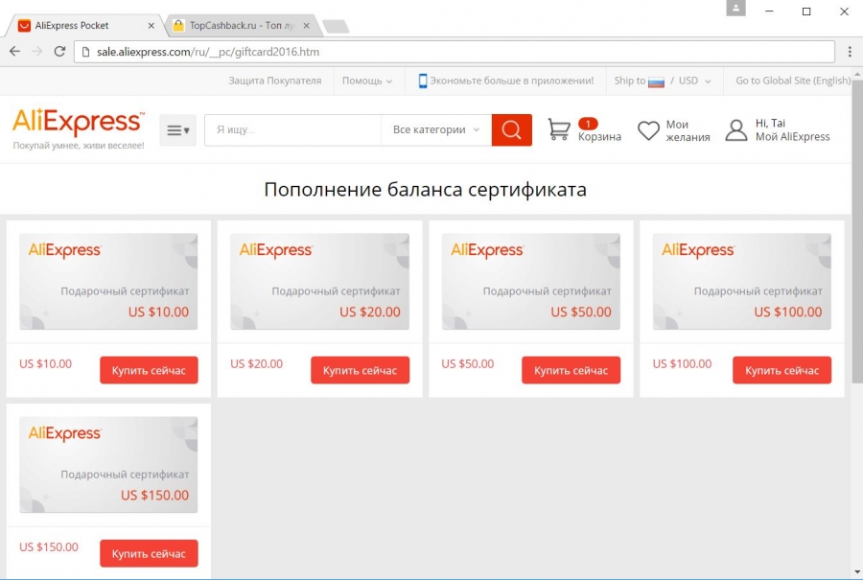
Task: Click the US $10.00 price text below card
Action: [x=46, y=363]
